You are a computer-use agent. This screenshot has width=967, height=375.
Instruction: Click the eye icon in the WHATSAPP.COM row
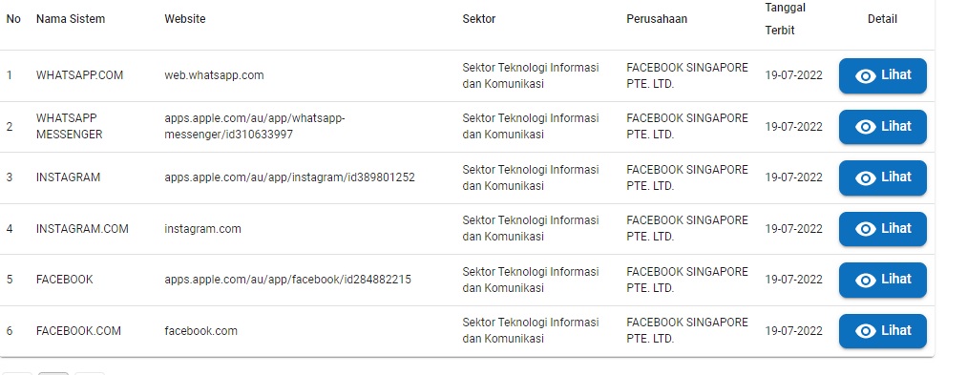coord(865,76)
